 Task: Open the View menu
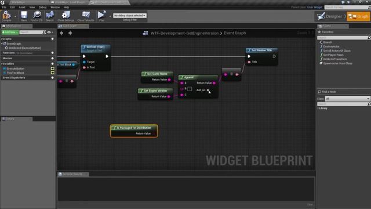pyautogui.click(x=32, y=8)
